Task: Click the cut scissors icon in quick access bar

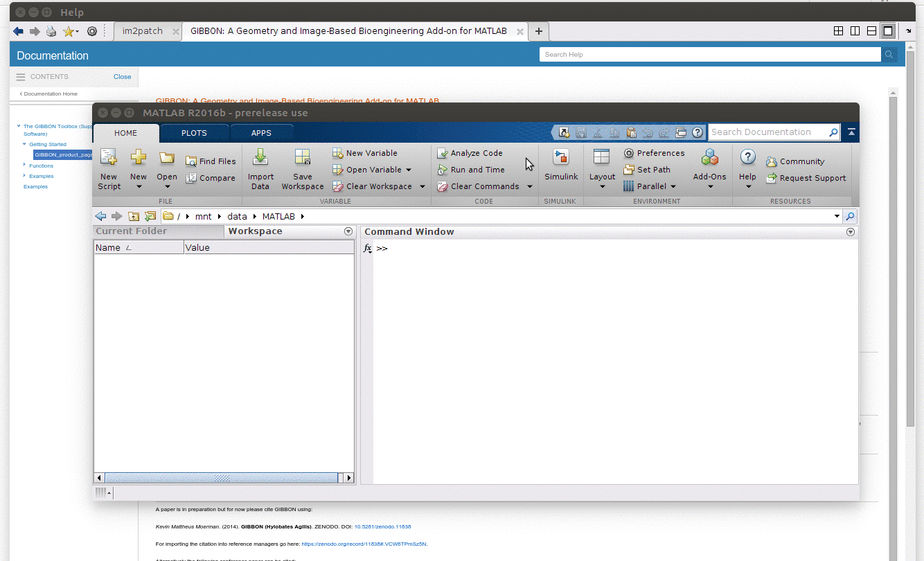Action: [x=597, y=132]
